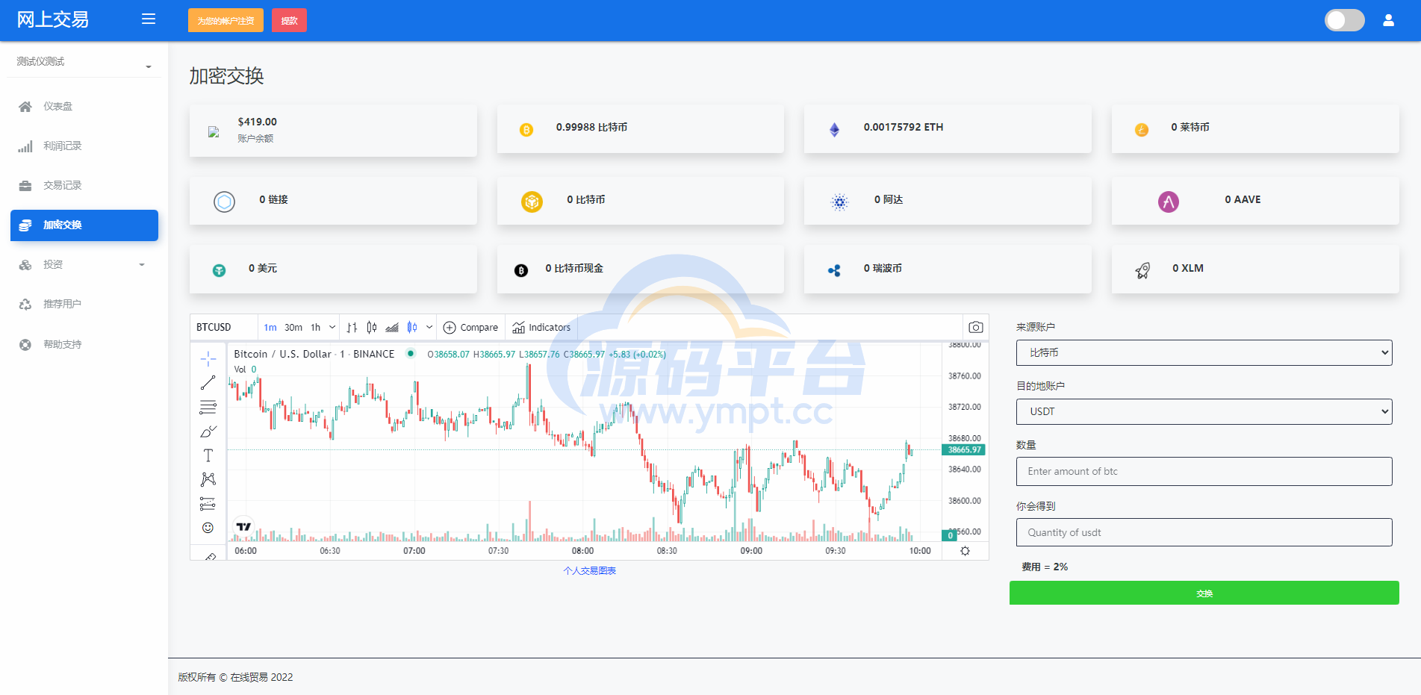Select the text annotation tool on chart
This screenshot has width=1421, height=695.
208,455
